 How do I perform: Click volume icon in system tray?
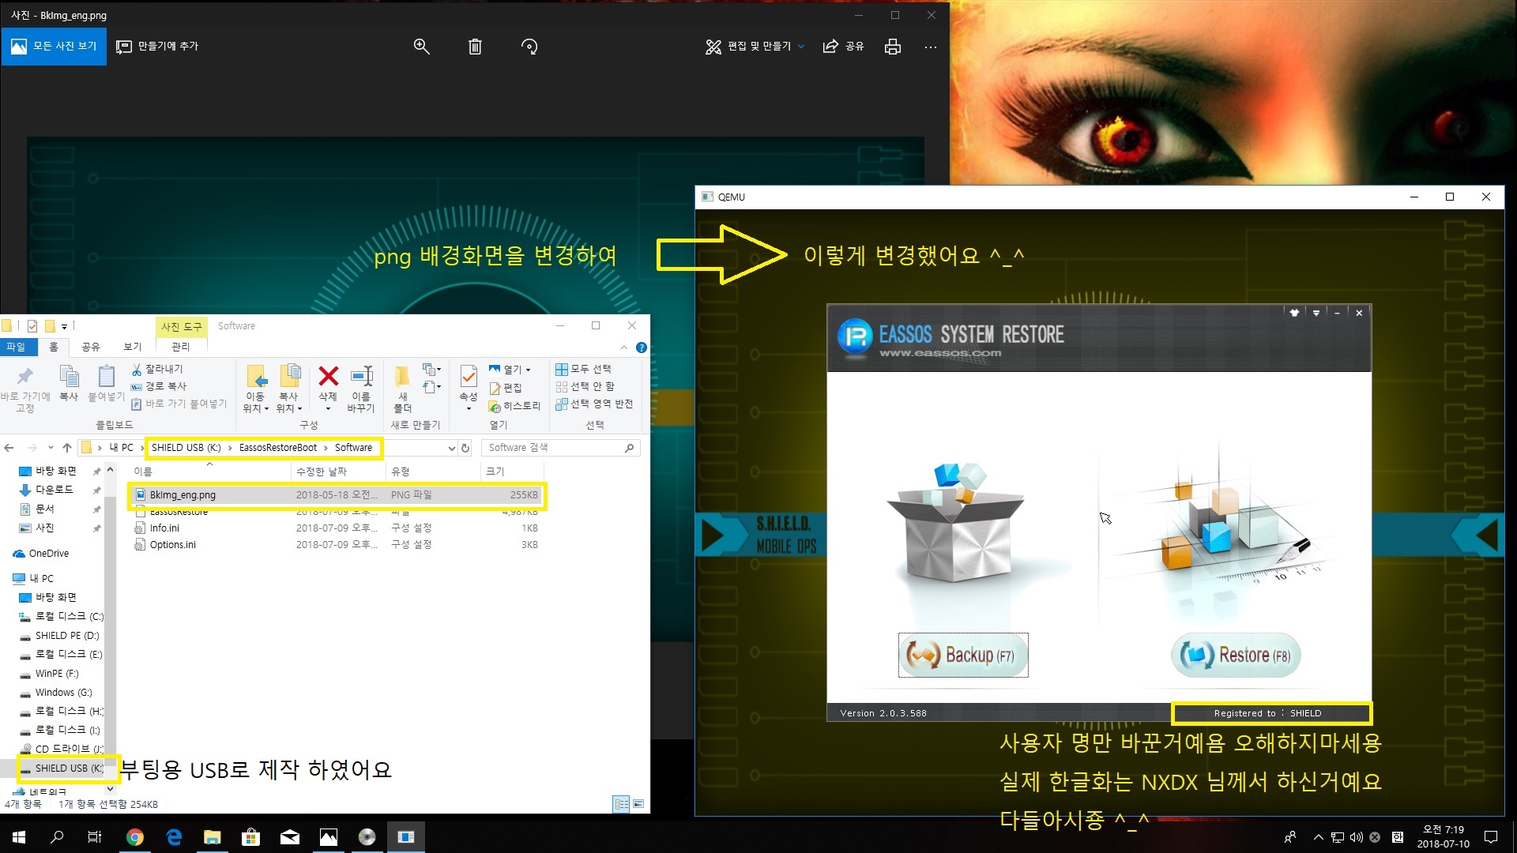pos(1357,837)
